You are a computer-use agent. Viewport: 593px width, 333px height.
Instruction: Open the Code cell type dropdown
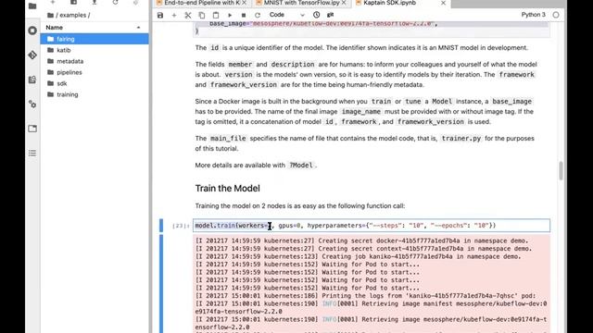(286, 15)
